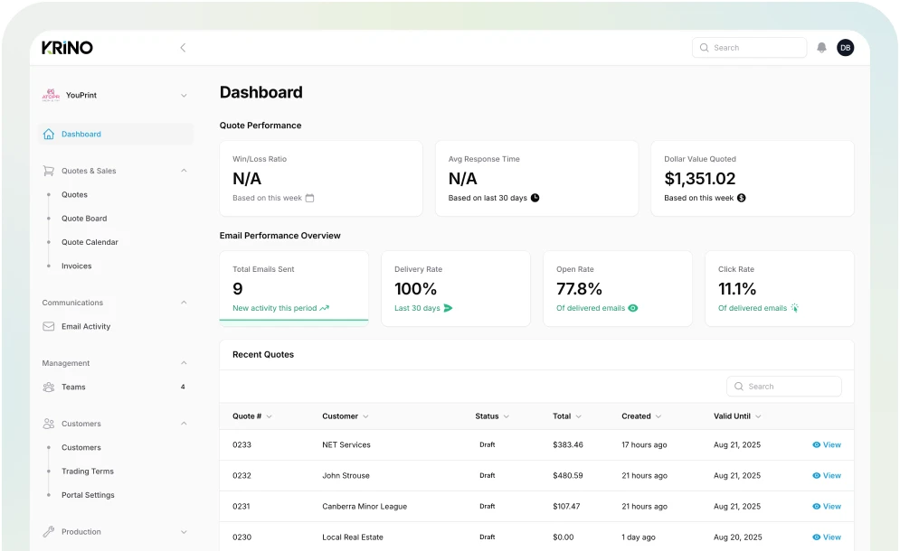
Task: Click the trend arrow icon under Total Emails Sent
Action: point(325,308)
